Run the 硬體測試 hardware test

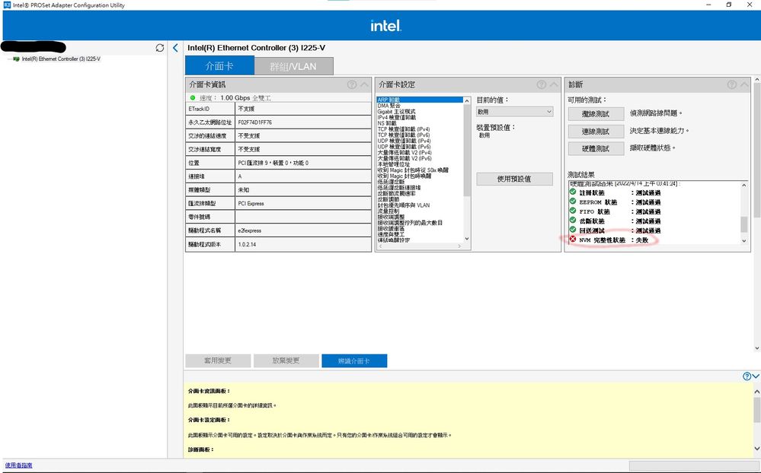click(596, 149)
